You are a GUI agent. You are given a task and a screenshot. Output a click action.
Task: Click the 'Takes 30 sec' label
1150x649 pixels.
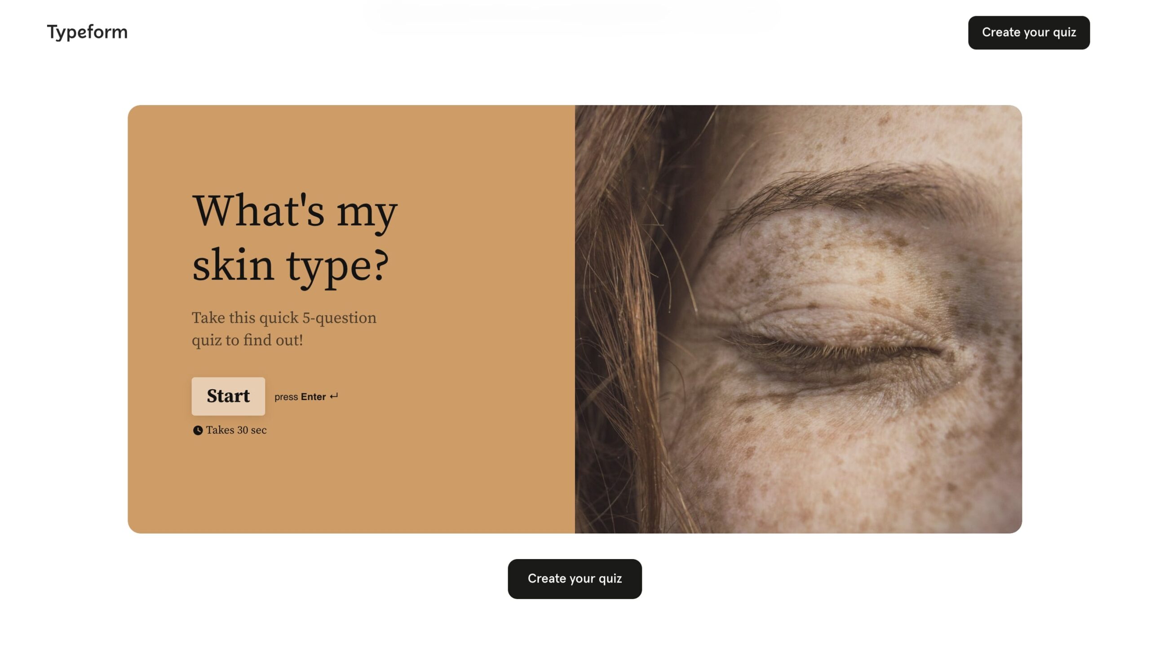236,430
